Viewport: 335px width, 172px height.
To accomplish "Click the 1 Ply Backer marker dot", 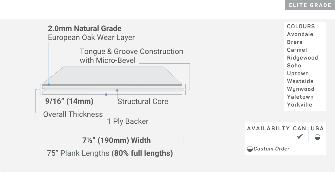I will pyautogui.click(x=106, y=95).
